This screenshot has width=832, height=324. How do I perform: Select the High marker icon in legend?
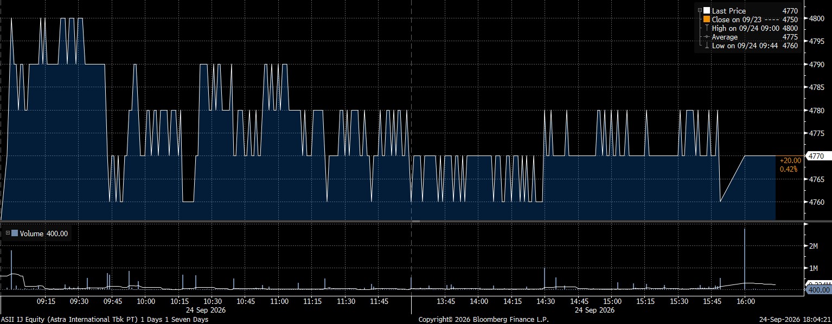(x=707, y=28)
